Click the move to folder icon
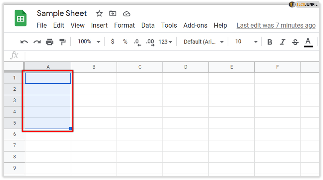Viewport: 323px width, 180px height. tap(113, 14)
